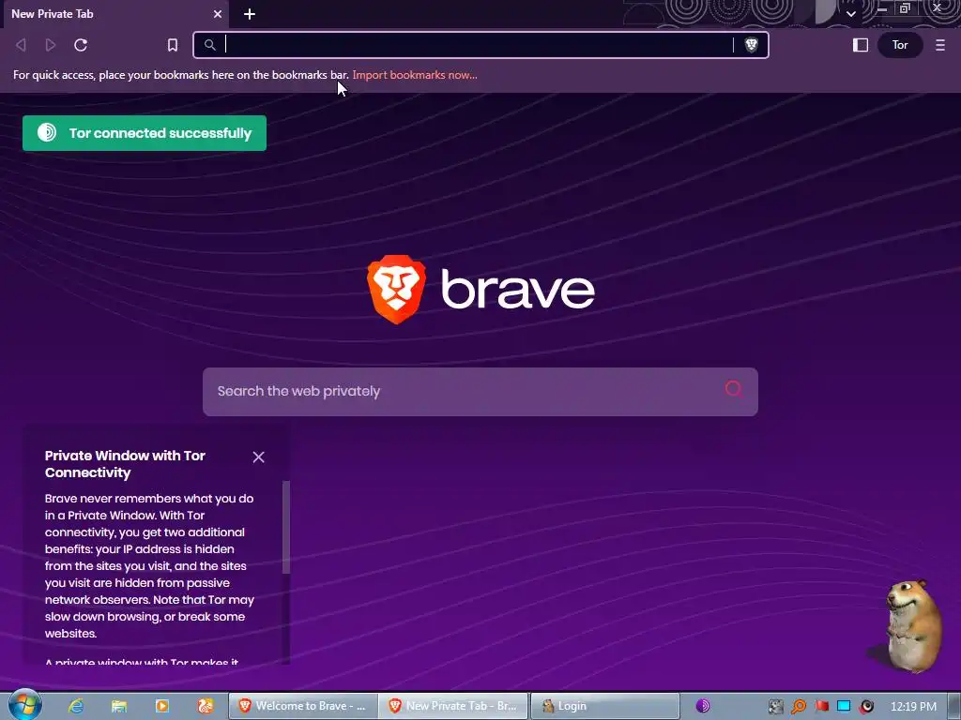Expand the tab search chevron
This screenshot has height=720, width=961.
coord(850,13)
